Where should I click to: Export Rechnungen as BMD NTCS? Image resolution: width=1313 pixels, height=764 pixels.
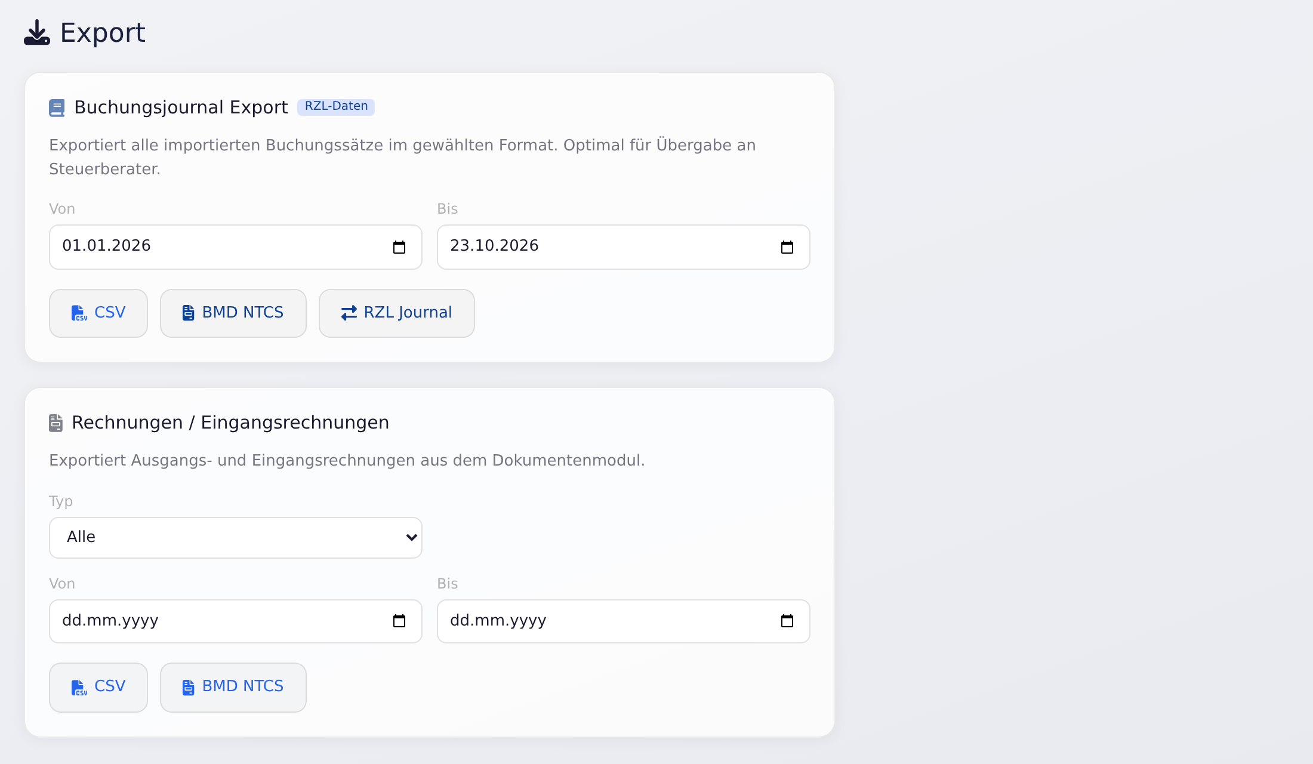[x=233, y=688]
